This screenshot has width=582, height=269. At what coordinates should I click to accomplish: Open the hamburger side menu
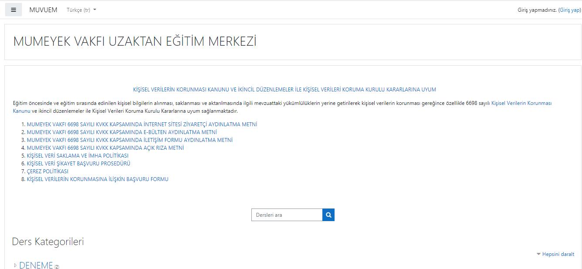tap(14, 10)
